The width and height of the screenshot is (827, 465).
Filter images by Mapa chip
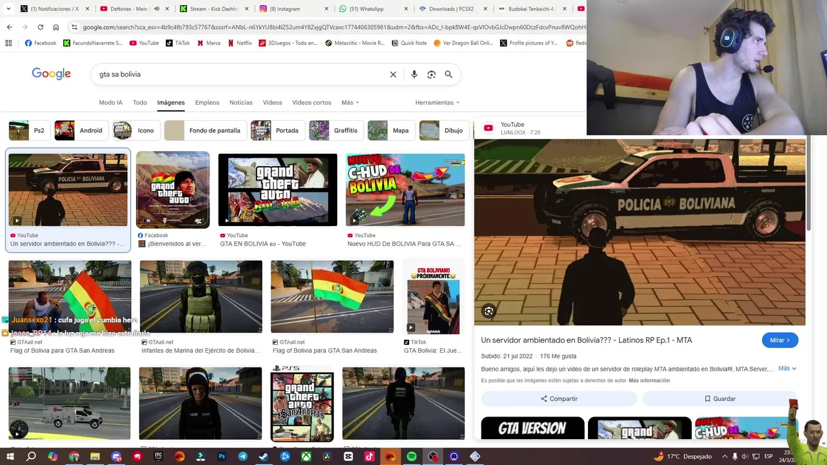(x=391, y=130)
